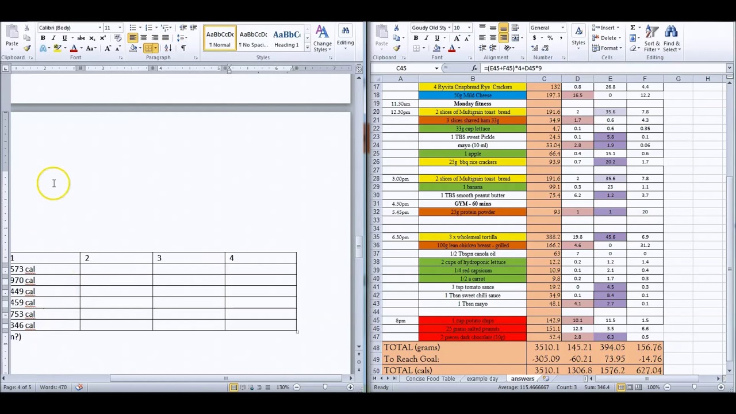The width and height of the screenshot is (736, 414).
Task: Click Grow Font in Word ribbon
Action: tap(108, 48)
